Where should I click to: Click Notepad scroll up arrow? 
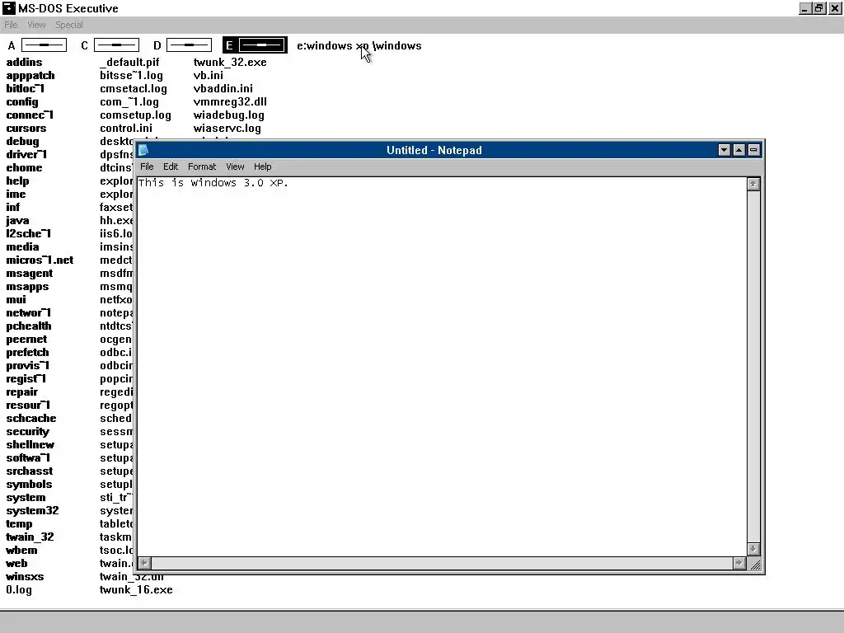(x=753, y=184)
